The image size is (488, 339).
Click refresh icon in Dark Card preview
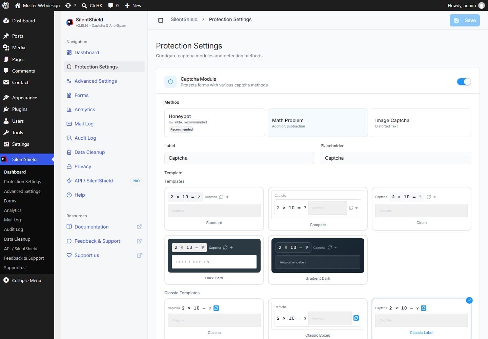pyautogui.click(x=225, y=247)
